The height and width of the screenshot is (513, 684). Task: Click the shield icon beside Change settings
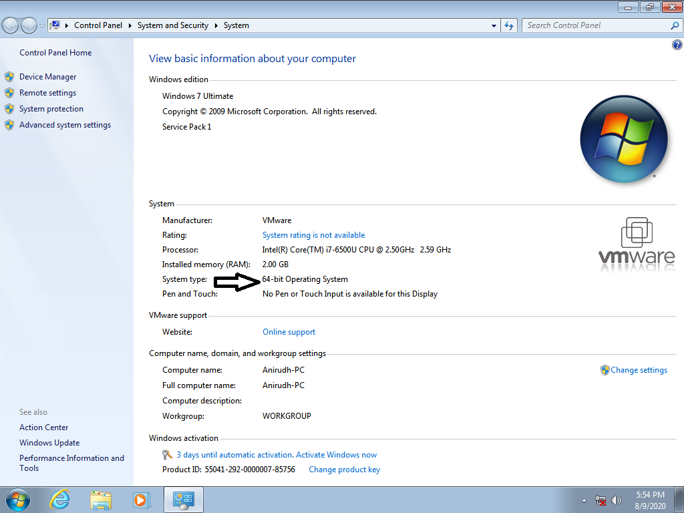point(605,370)
